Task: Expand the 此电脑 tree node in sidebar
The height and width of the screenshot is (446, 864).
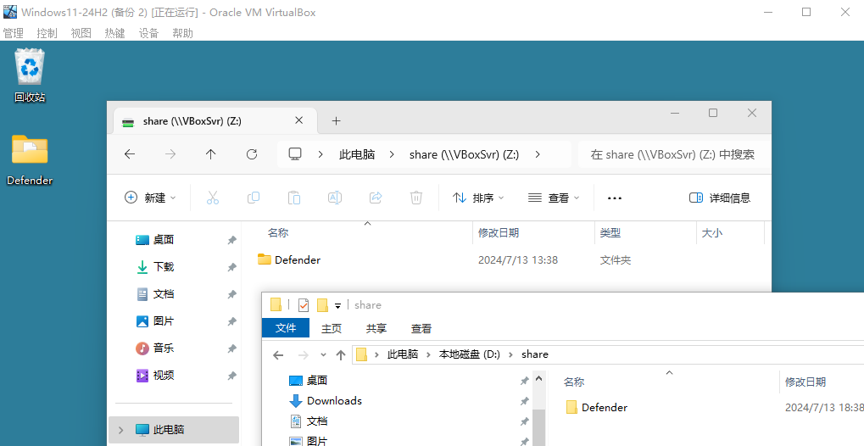Action: 120,429
